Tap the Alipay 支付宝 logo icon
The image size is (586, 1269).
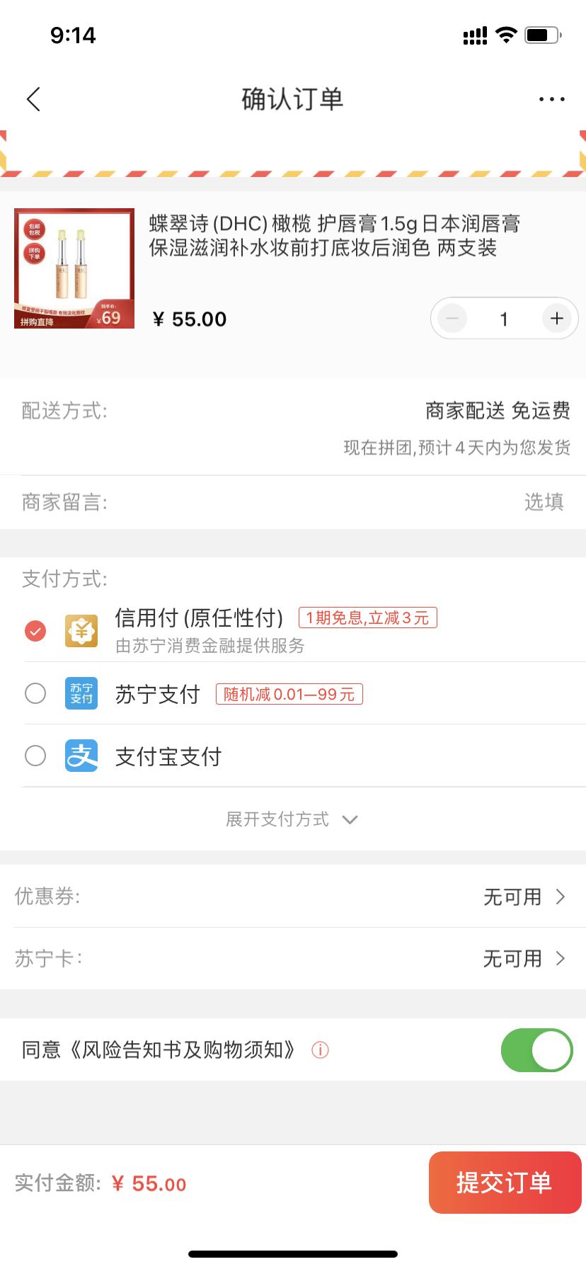pyautogui.click(x=81, y=756)
